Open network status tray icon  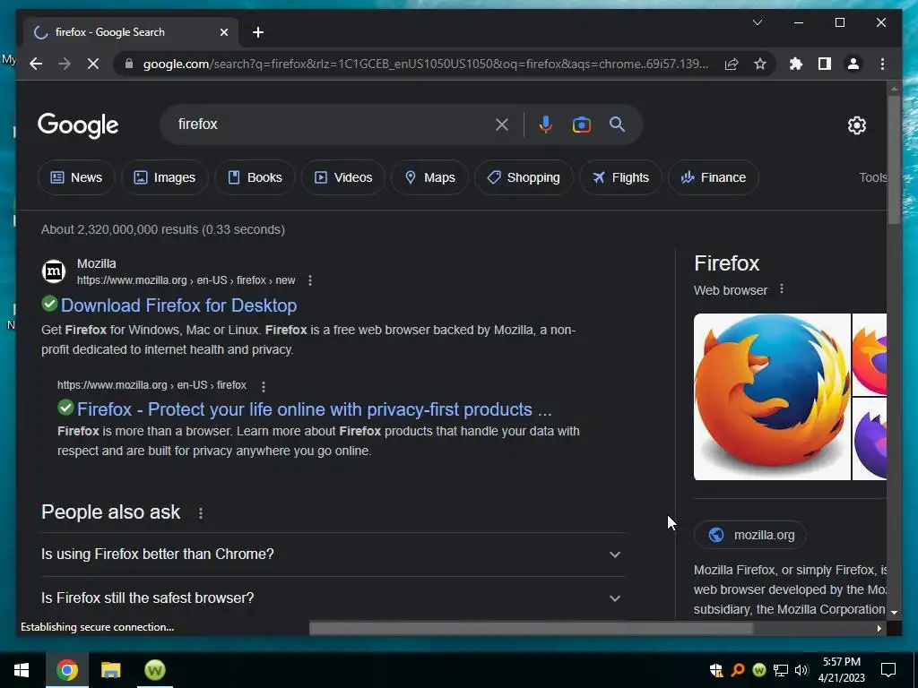pos(781,670)
